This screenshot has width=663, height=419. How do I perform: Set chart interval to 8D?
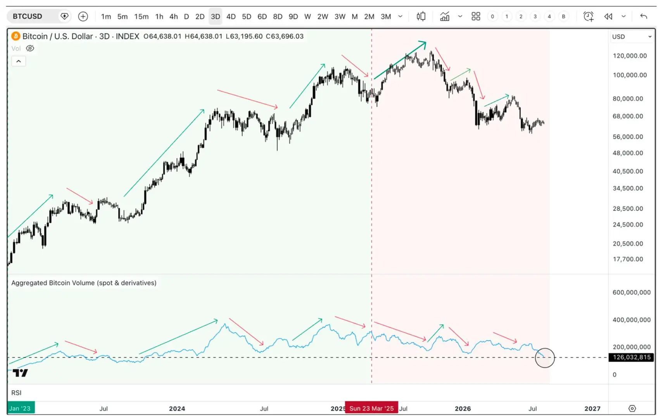click(278, 17)
